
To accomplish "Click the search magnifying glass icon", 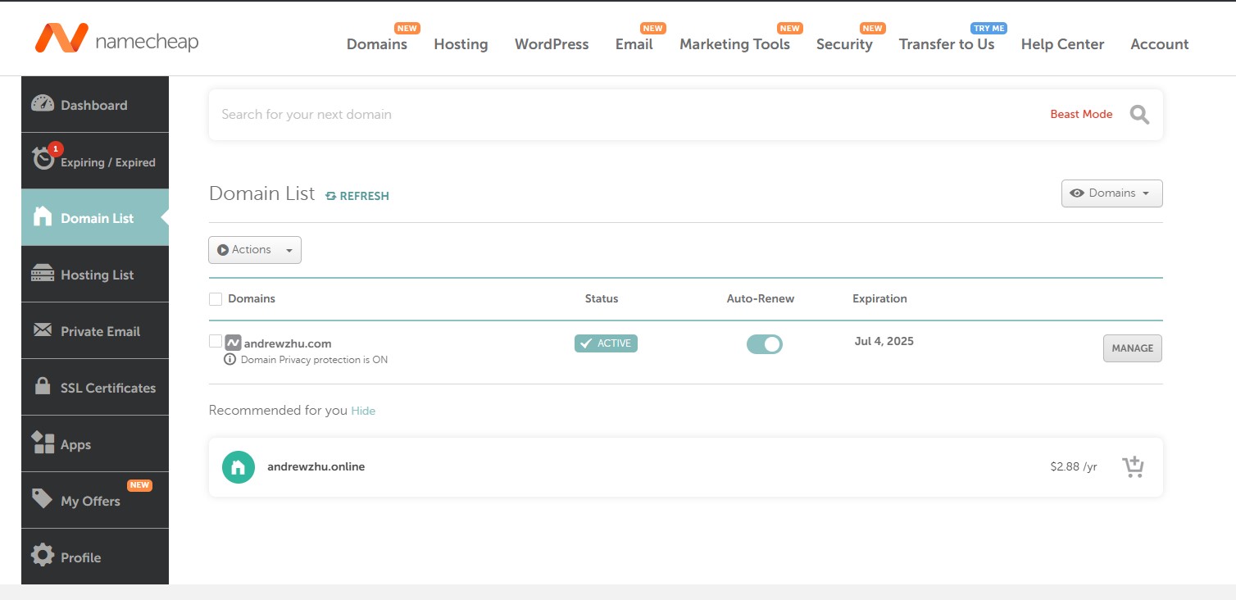I will (1139, 115).
